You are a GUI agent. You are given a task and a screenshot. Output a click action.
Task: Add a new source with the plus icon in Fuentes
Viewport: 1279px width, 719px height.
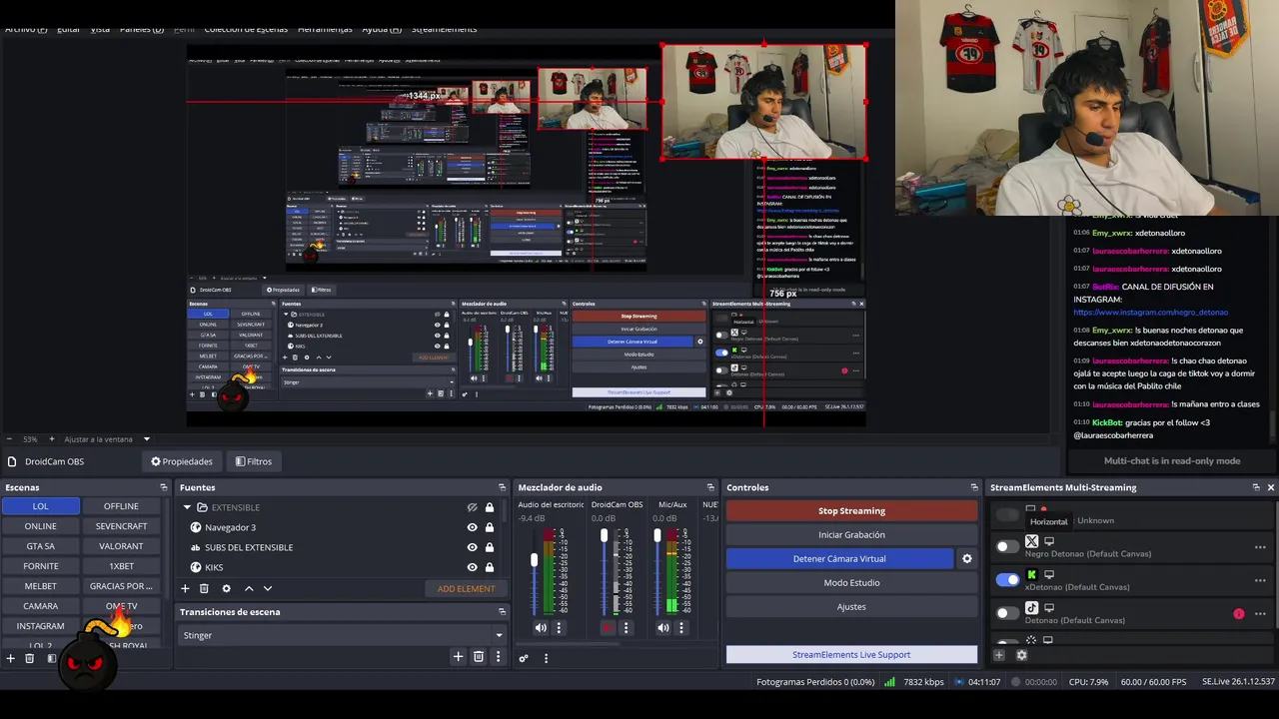[x=185, y=589]
